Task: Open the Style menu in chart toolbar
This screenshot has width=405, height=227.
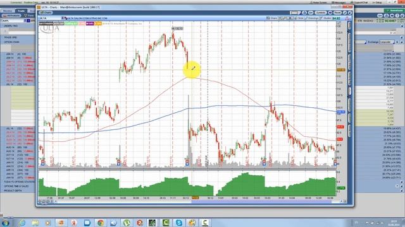Action: [x=299, y=18]
